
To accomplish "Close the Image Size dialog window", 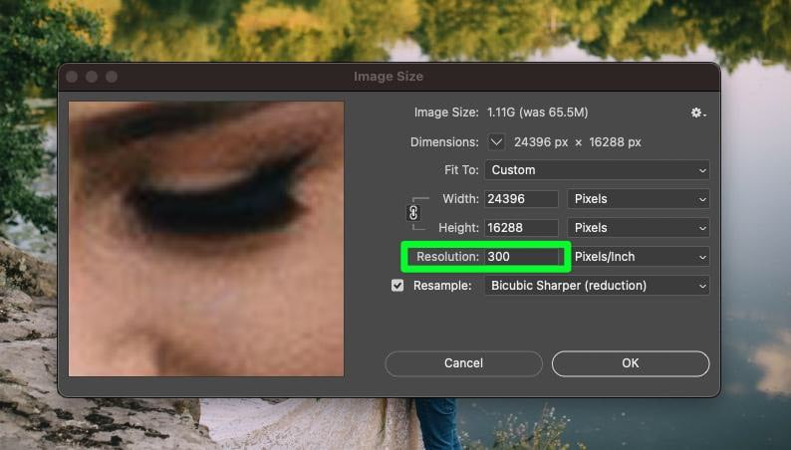I will (73, 77).
